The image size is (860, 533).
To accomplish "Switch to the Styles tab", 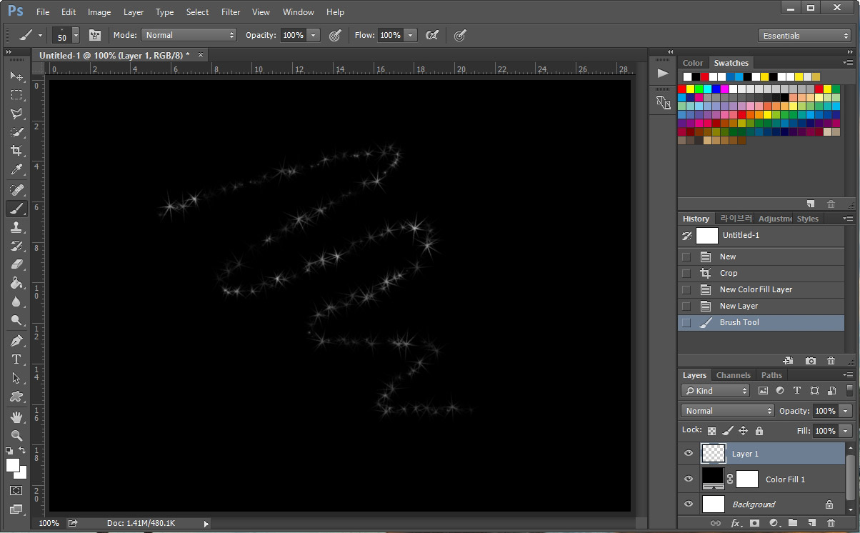I will (807, 219).
